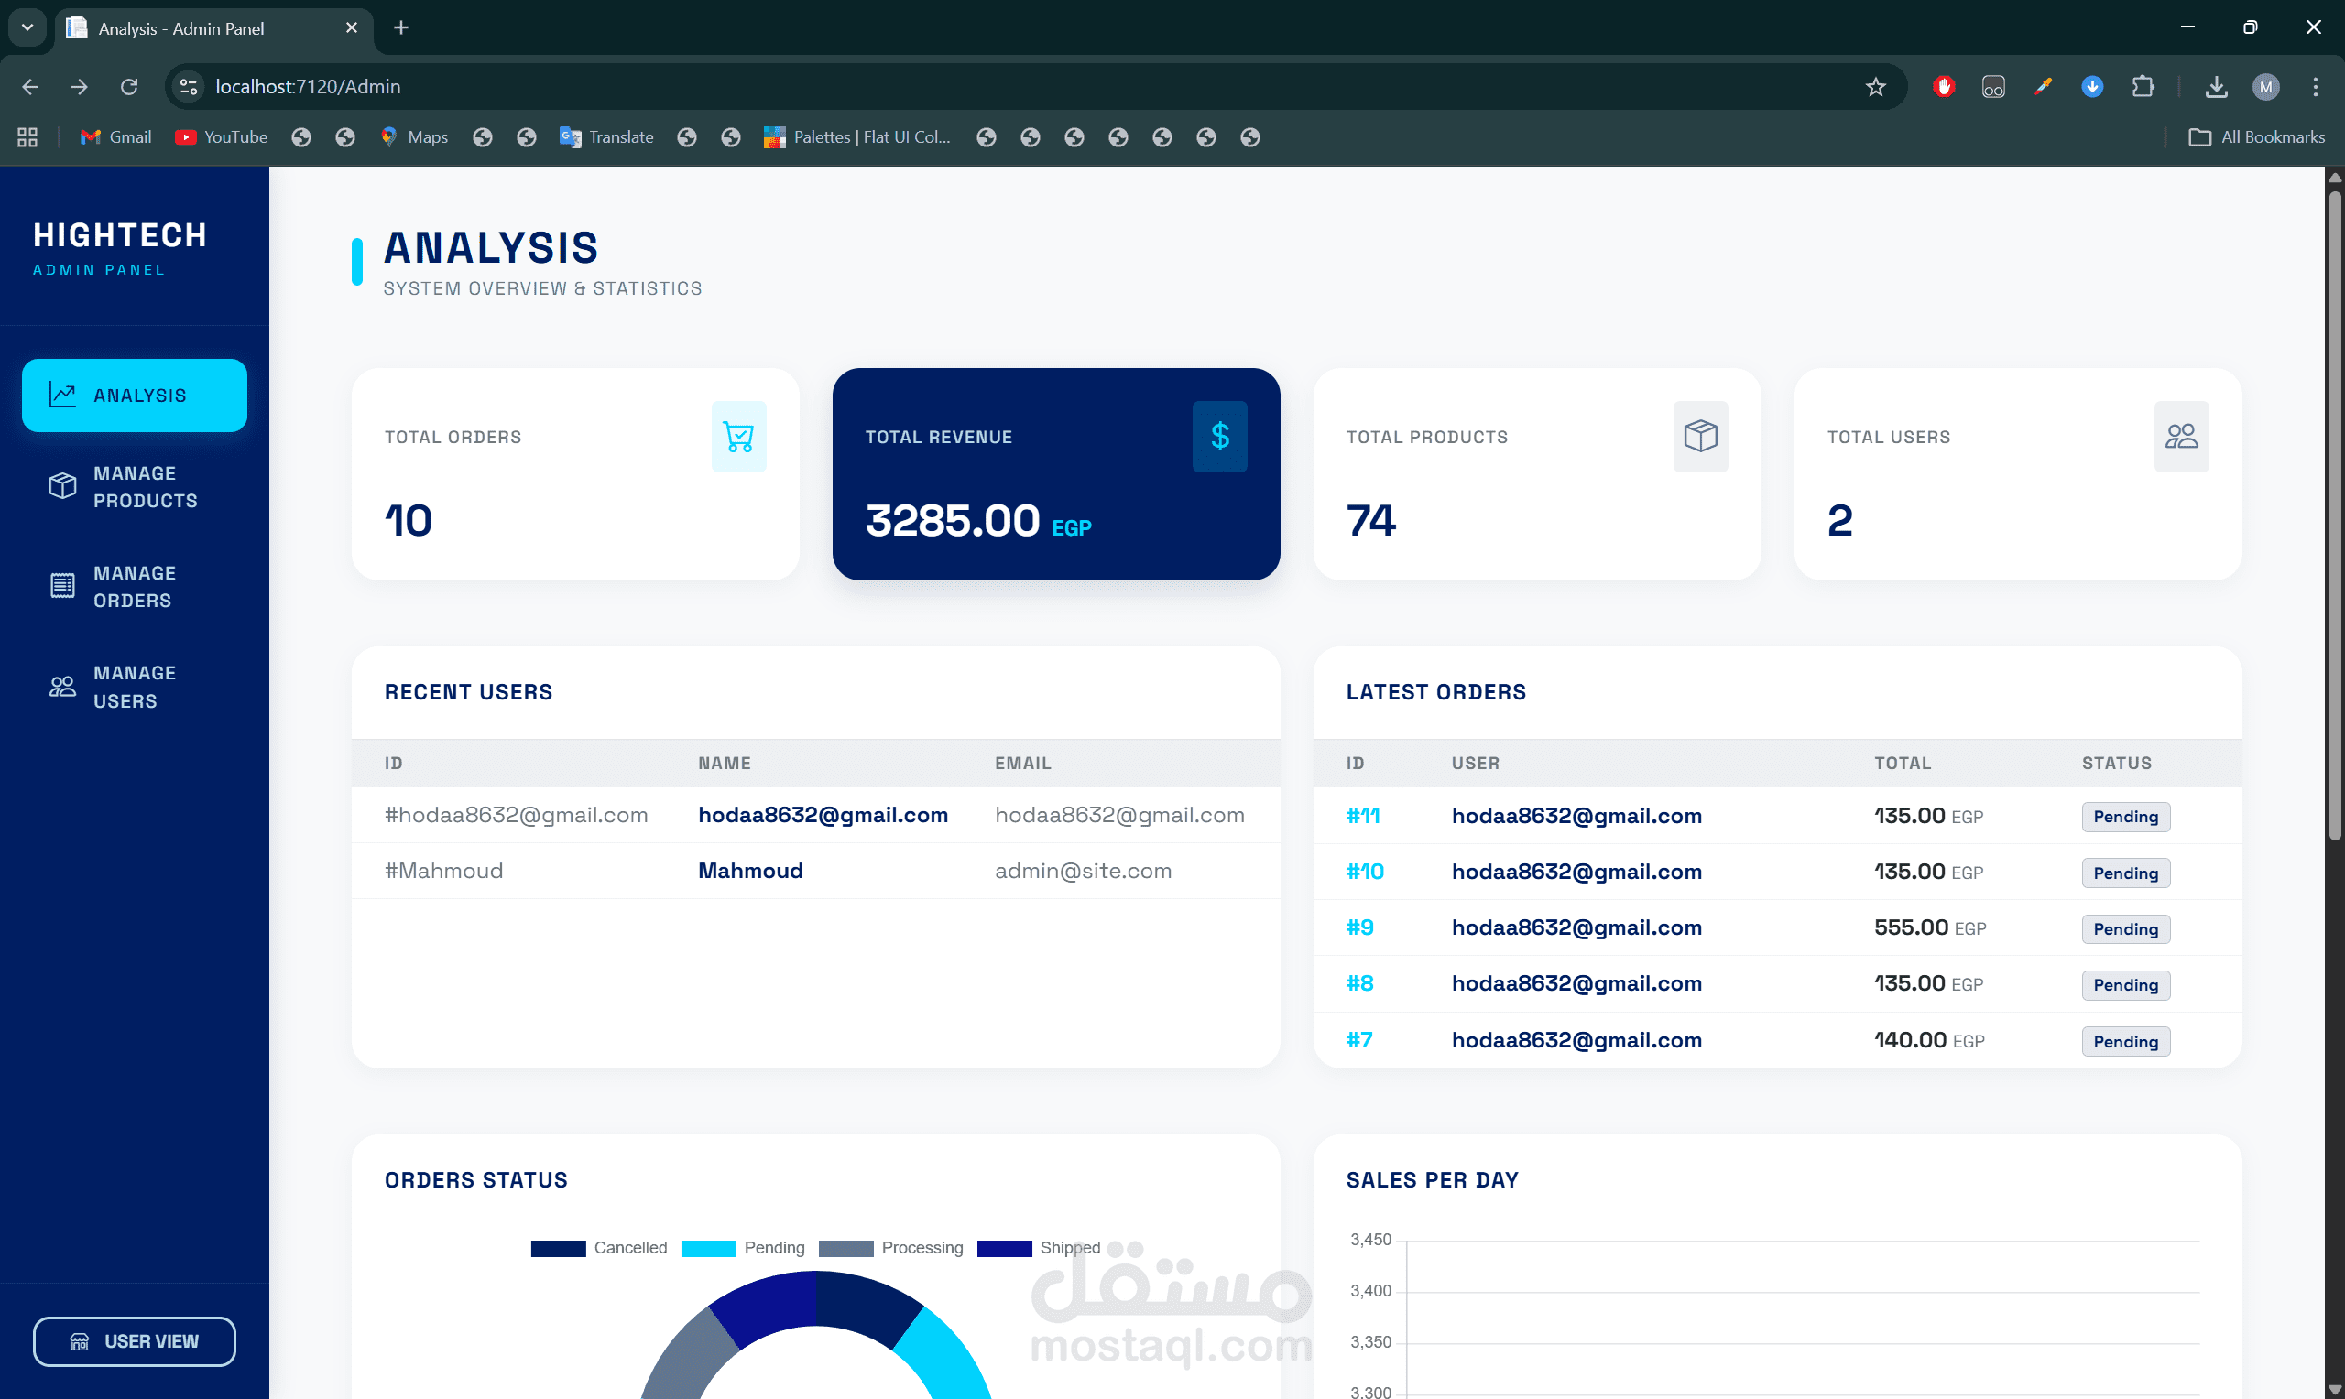Open the Analysis sidebar item
The image size is (2345, 1399).
134,395
